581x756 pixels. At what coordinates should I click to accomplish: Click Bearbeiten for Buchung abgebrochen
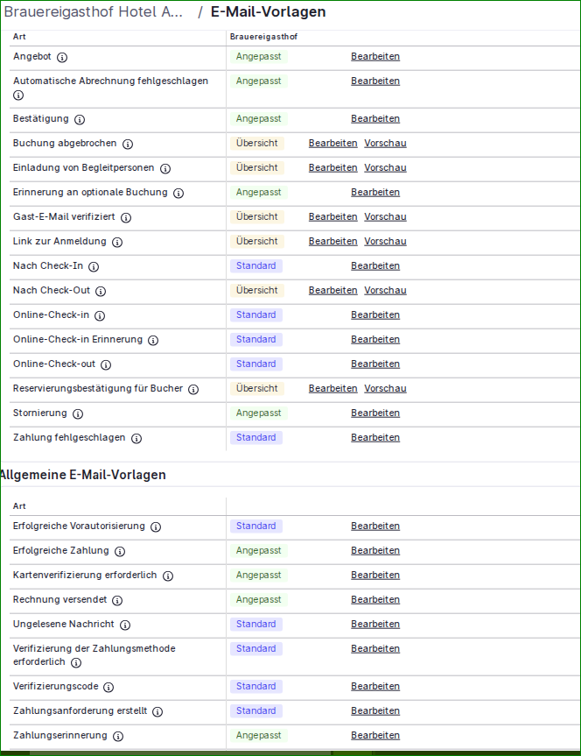[332, 143]
